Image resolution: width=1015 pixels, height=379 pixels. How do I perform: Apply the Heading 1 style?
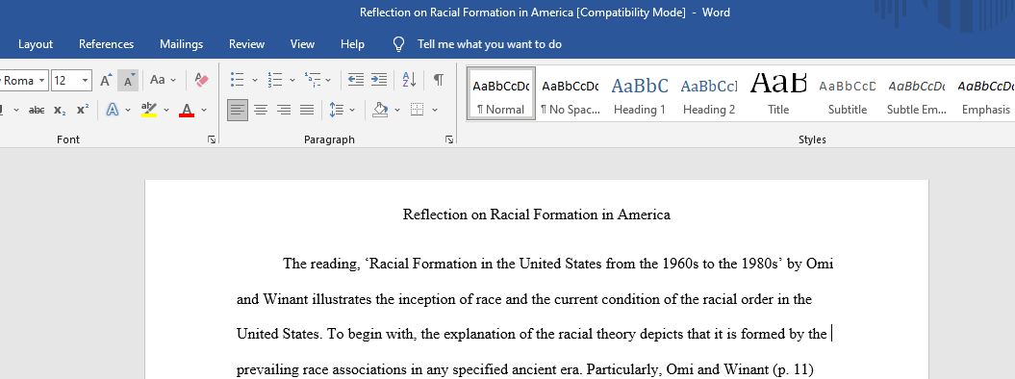(x=639, y=93)
